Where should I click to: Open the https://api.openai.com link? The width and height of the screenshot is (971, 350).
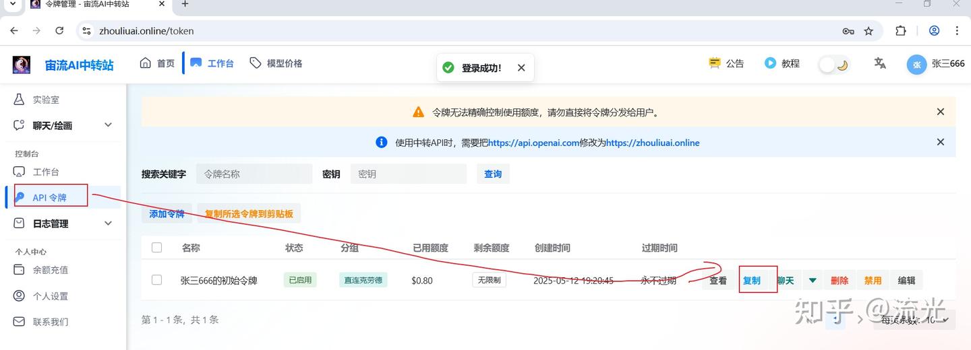point(533,143)
